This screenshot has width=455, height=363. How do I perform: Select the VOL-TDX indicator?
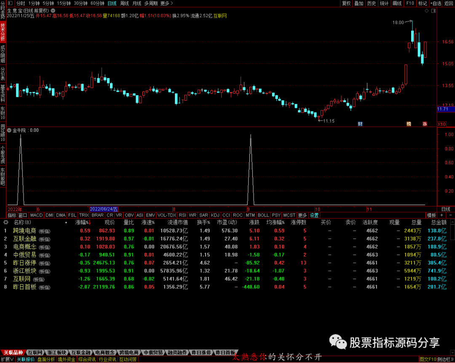coord(167,215)
